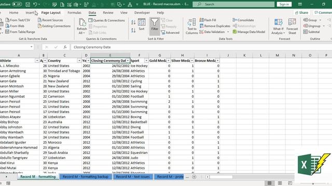Open the Ungroup dropdown arrow
This screenshot has height=186, width=332.
[x=324, y=26]
